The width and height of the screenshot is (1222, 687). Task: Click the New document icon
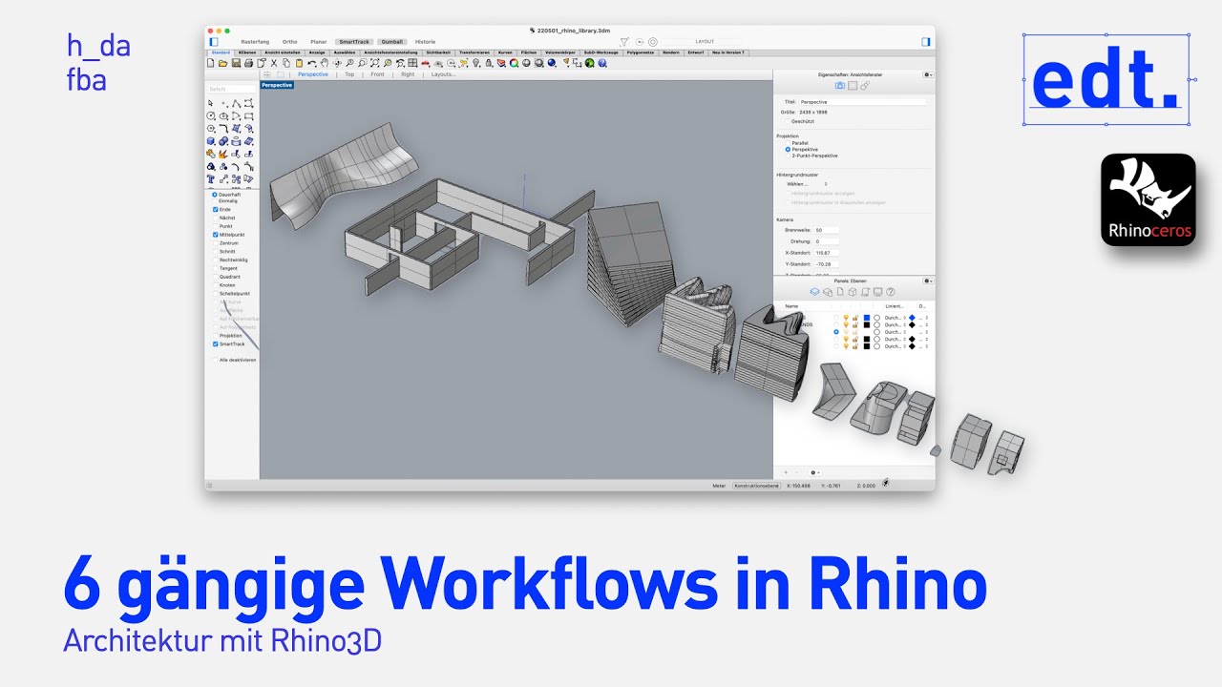click(x=210, y=63)
